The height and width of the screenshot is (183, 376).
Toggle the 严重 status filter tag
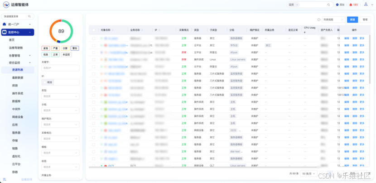[55, 48]
